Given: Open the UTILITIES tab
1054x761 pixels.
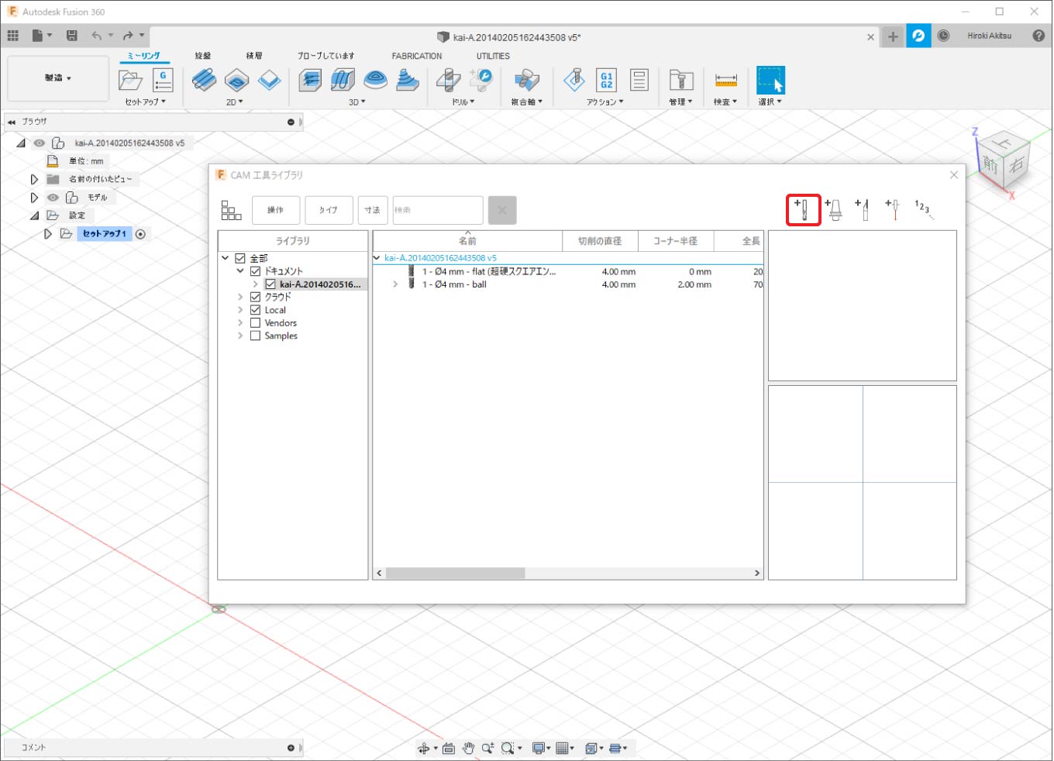Looking at the screenshot, I should pos(493,56).
